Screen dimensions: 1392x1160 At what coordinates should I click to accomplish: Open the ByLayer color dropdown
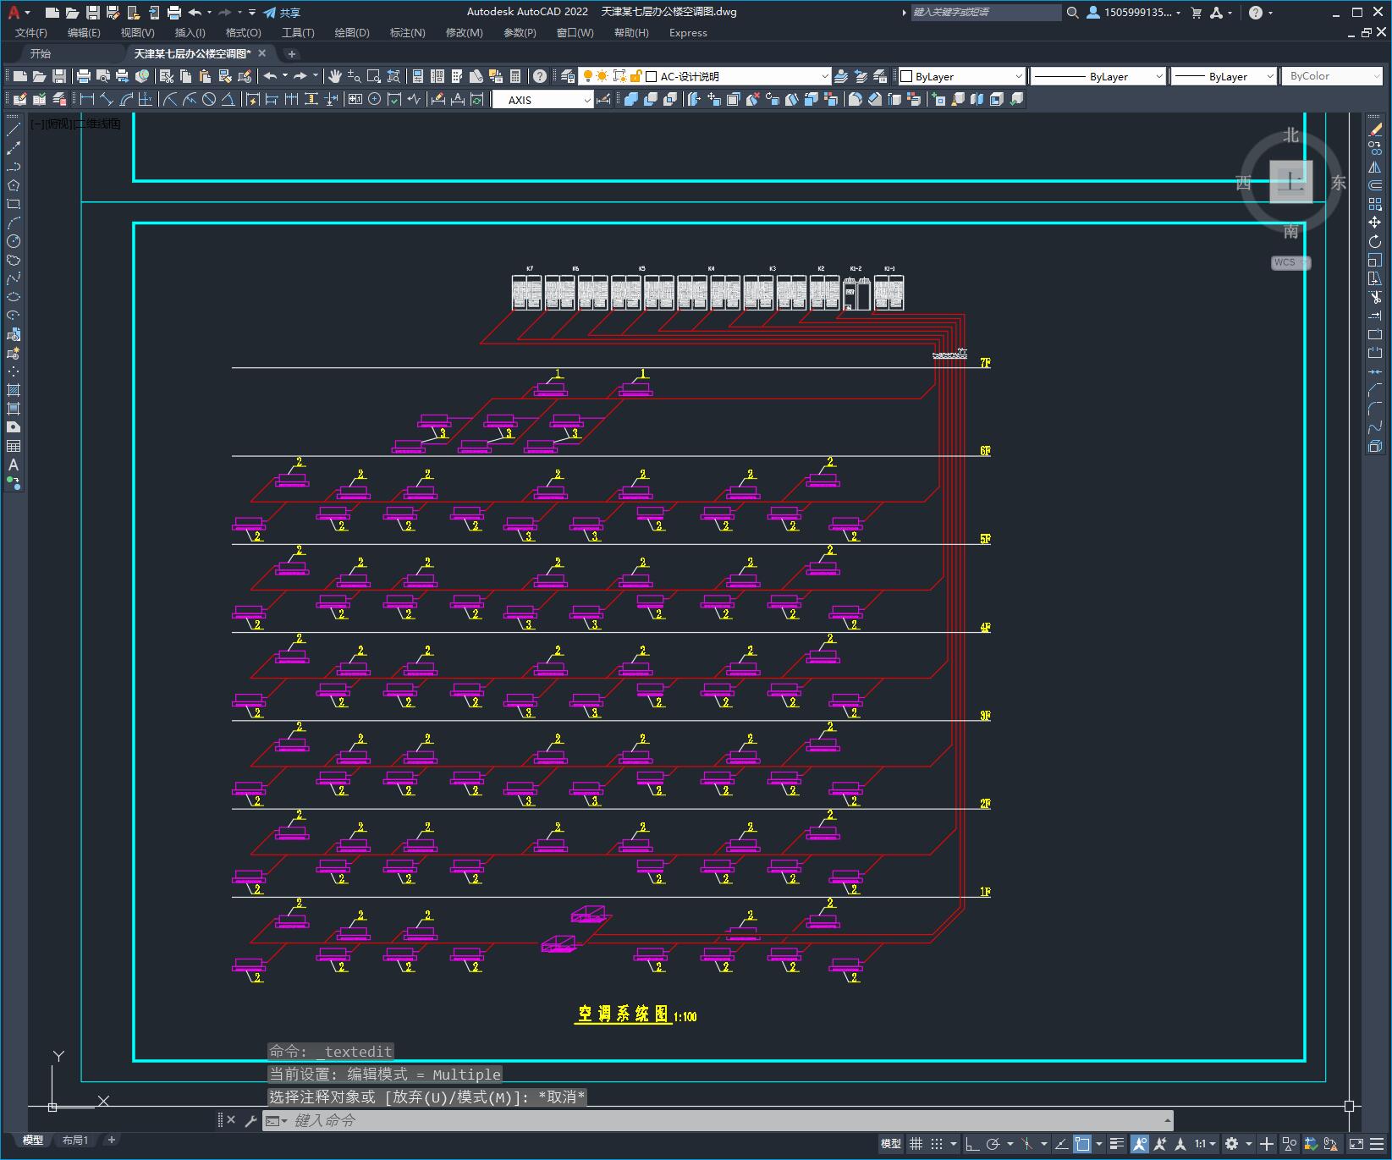[x=961, y=76]
